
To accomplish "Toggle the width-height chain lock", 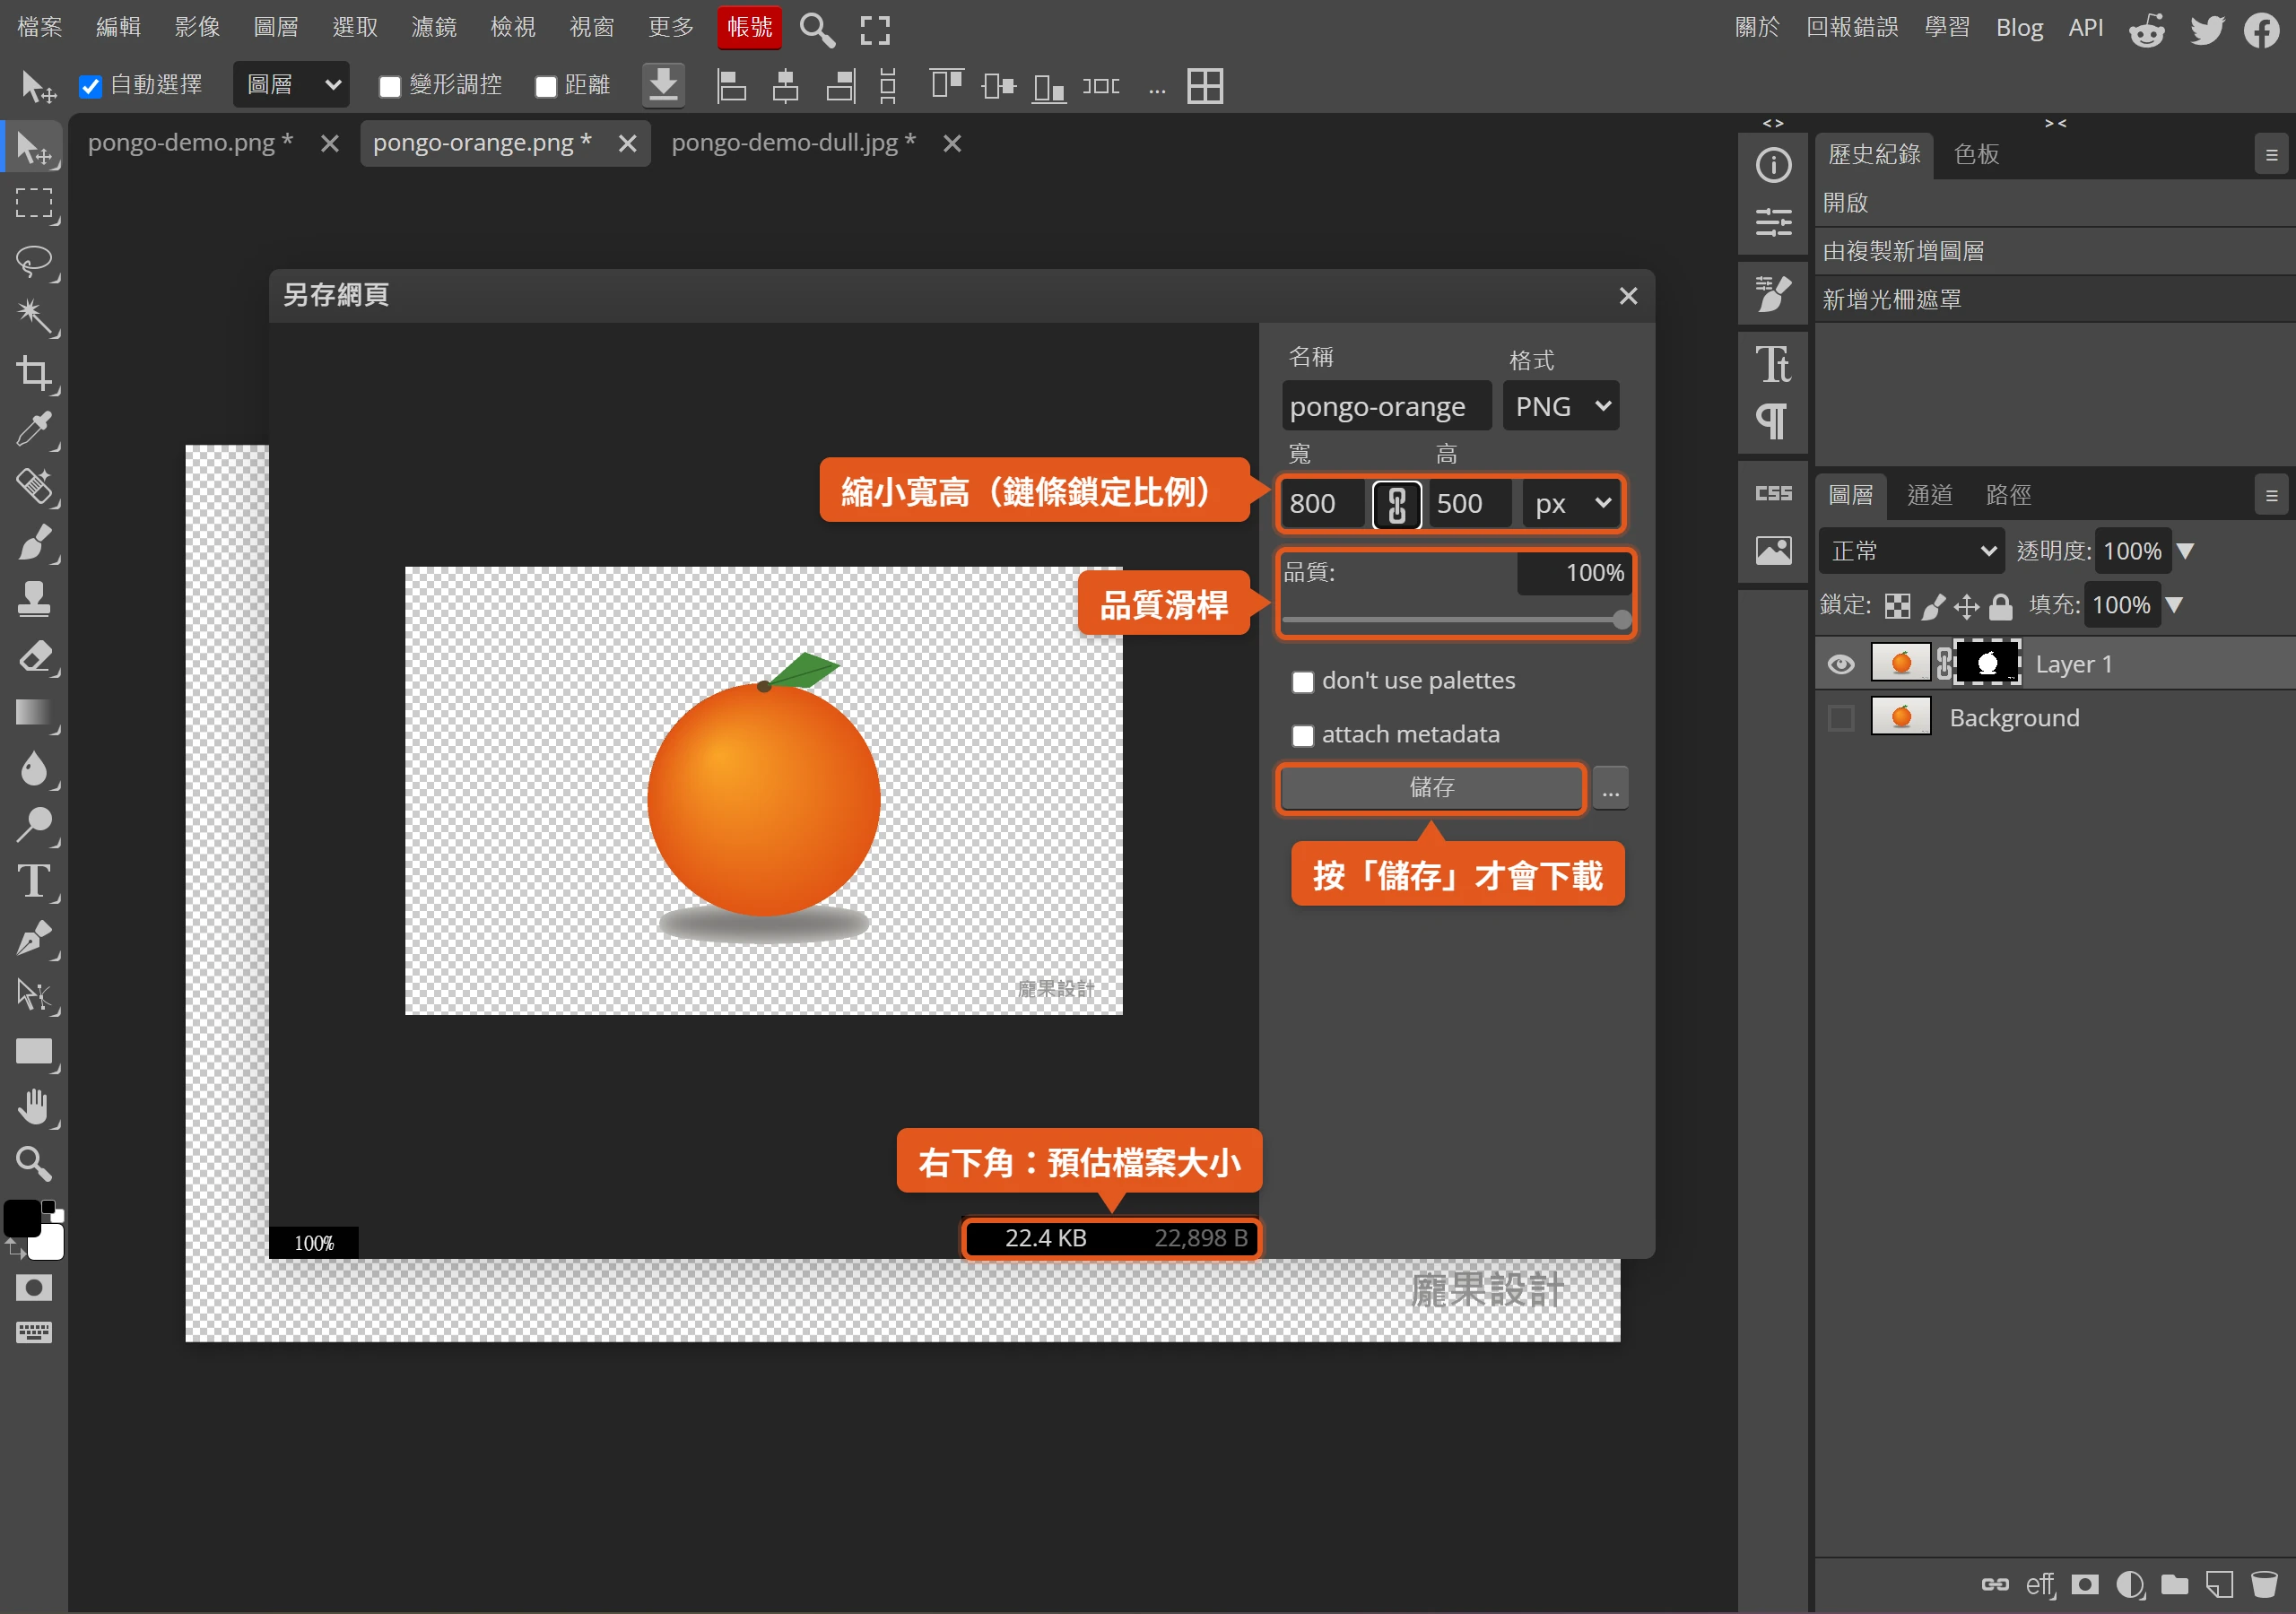I will [1397, 503].
